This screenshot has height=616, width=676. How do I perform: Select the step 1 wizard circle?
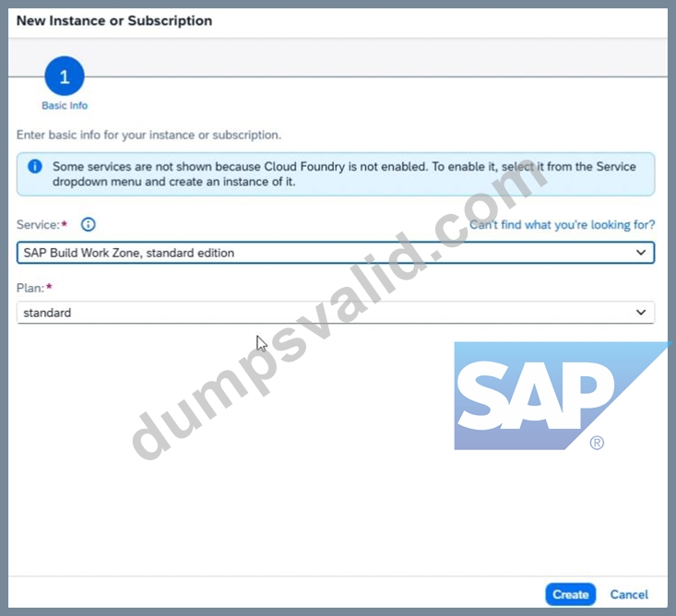65,76
